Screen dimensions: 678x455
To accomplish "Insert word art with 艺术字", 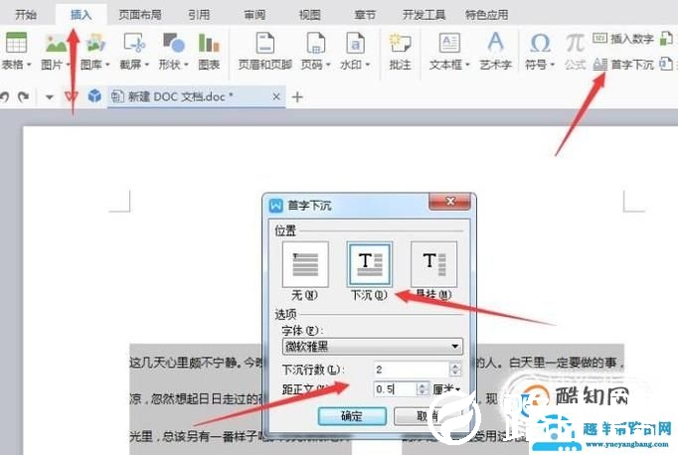I will (x=495, y=51).
